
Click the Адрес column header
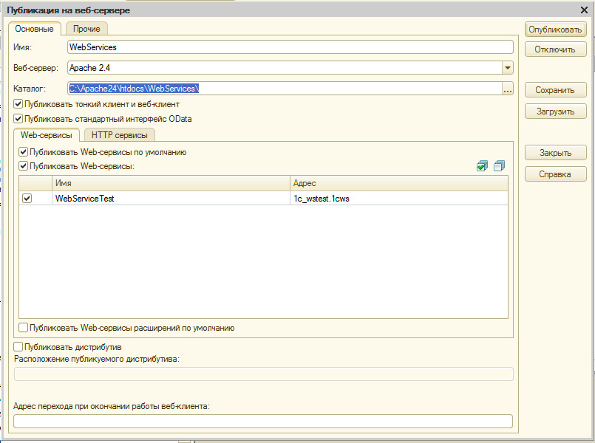[x=399, y=183]
